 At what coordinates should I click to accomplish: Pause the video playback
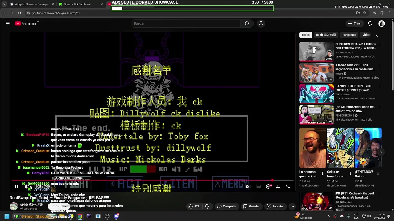[x=16, y=187]
